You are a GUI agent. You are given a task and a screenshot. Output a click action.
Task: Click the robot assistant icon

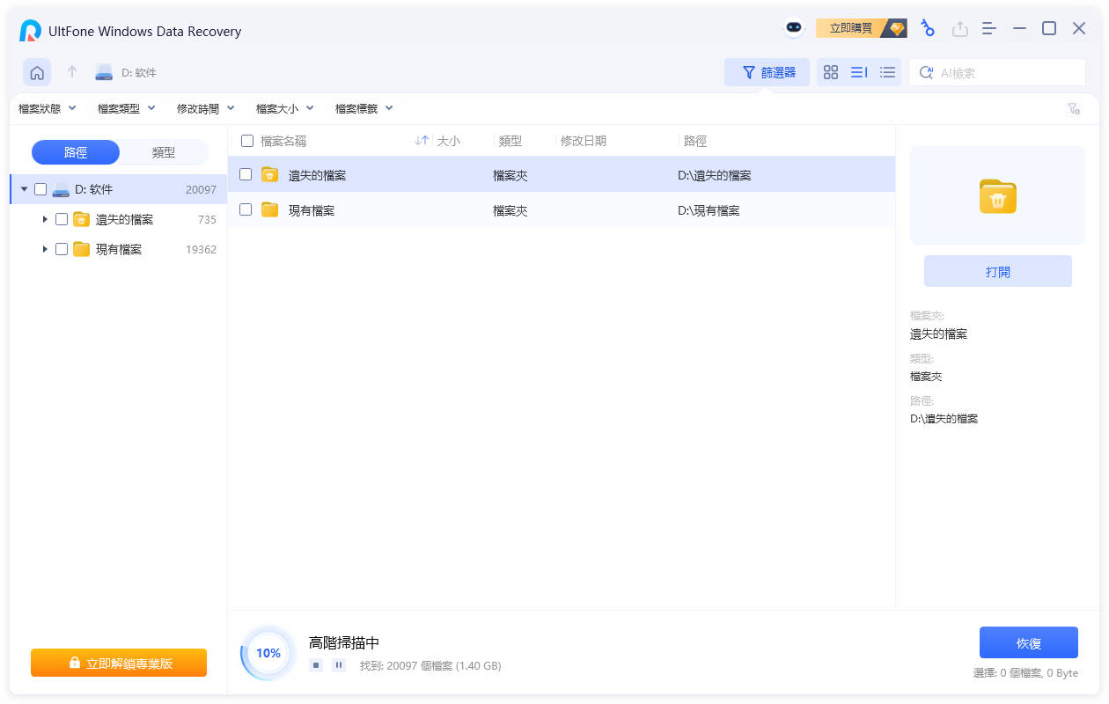pyautogui.click(x=794, y=28)
